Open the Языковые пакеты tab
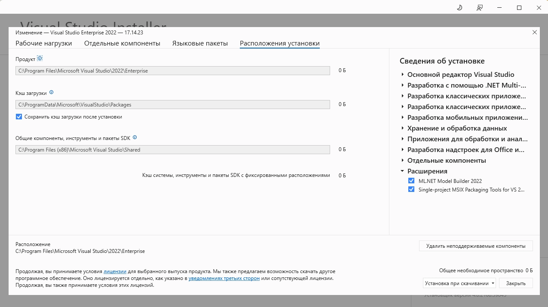548x307 pixels. click(x=200, y=43)
